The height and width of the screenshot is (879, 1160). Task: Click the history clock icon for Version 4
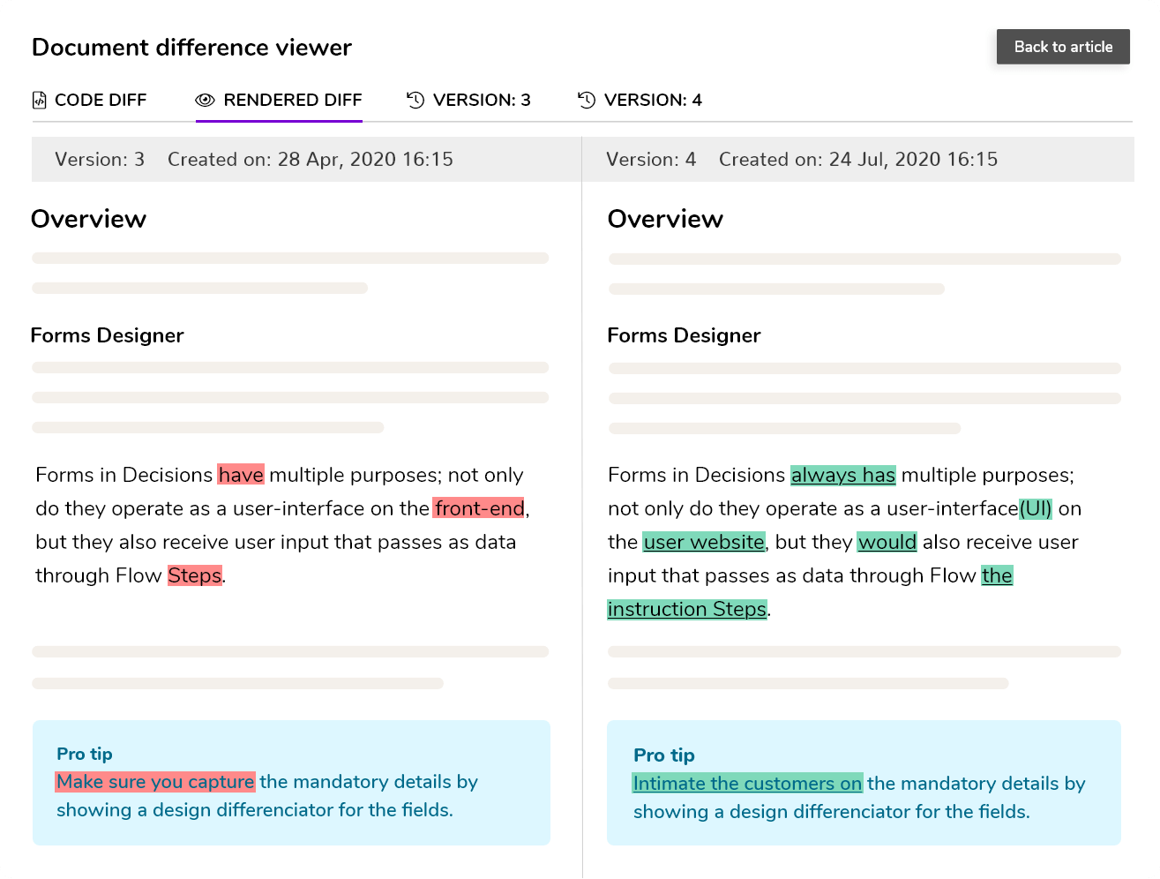click(x=587, y=101)
